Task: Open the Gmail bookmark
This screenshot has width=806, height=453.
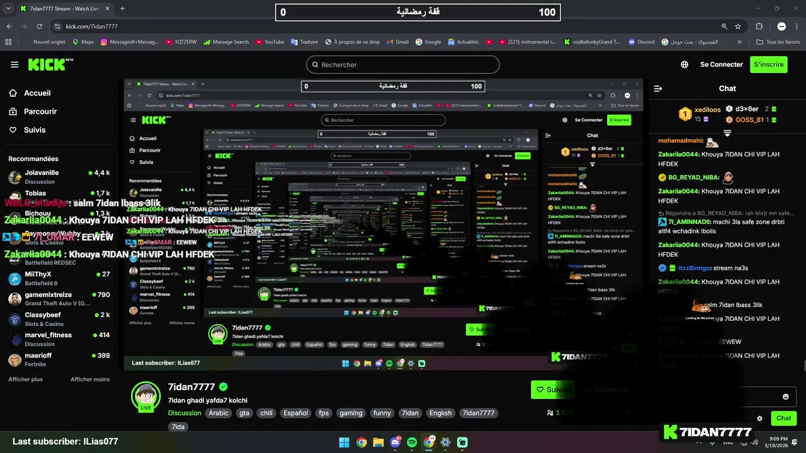Action: click(x=397, y=42)
